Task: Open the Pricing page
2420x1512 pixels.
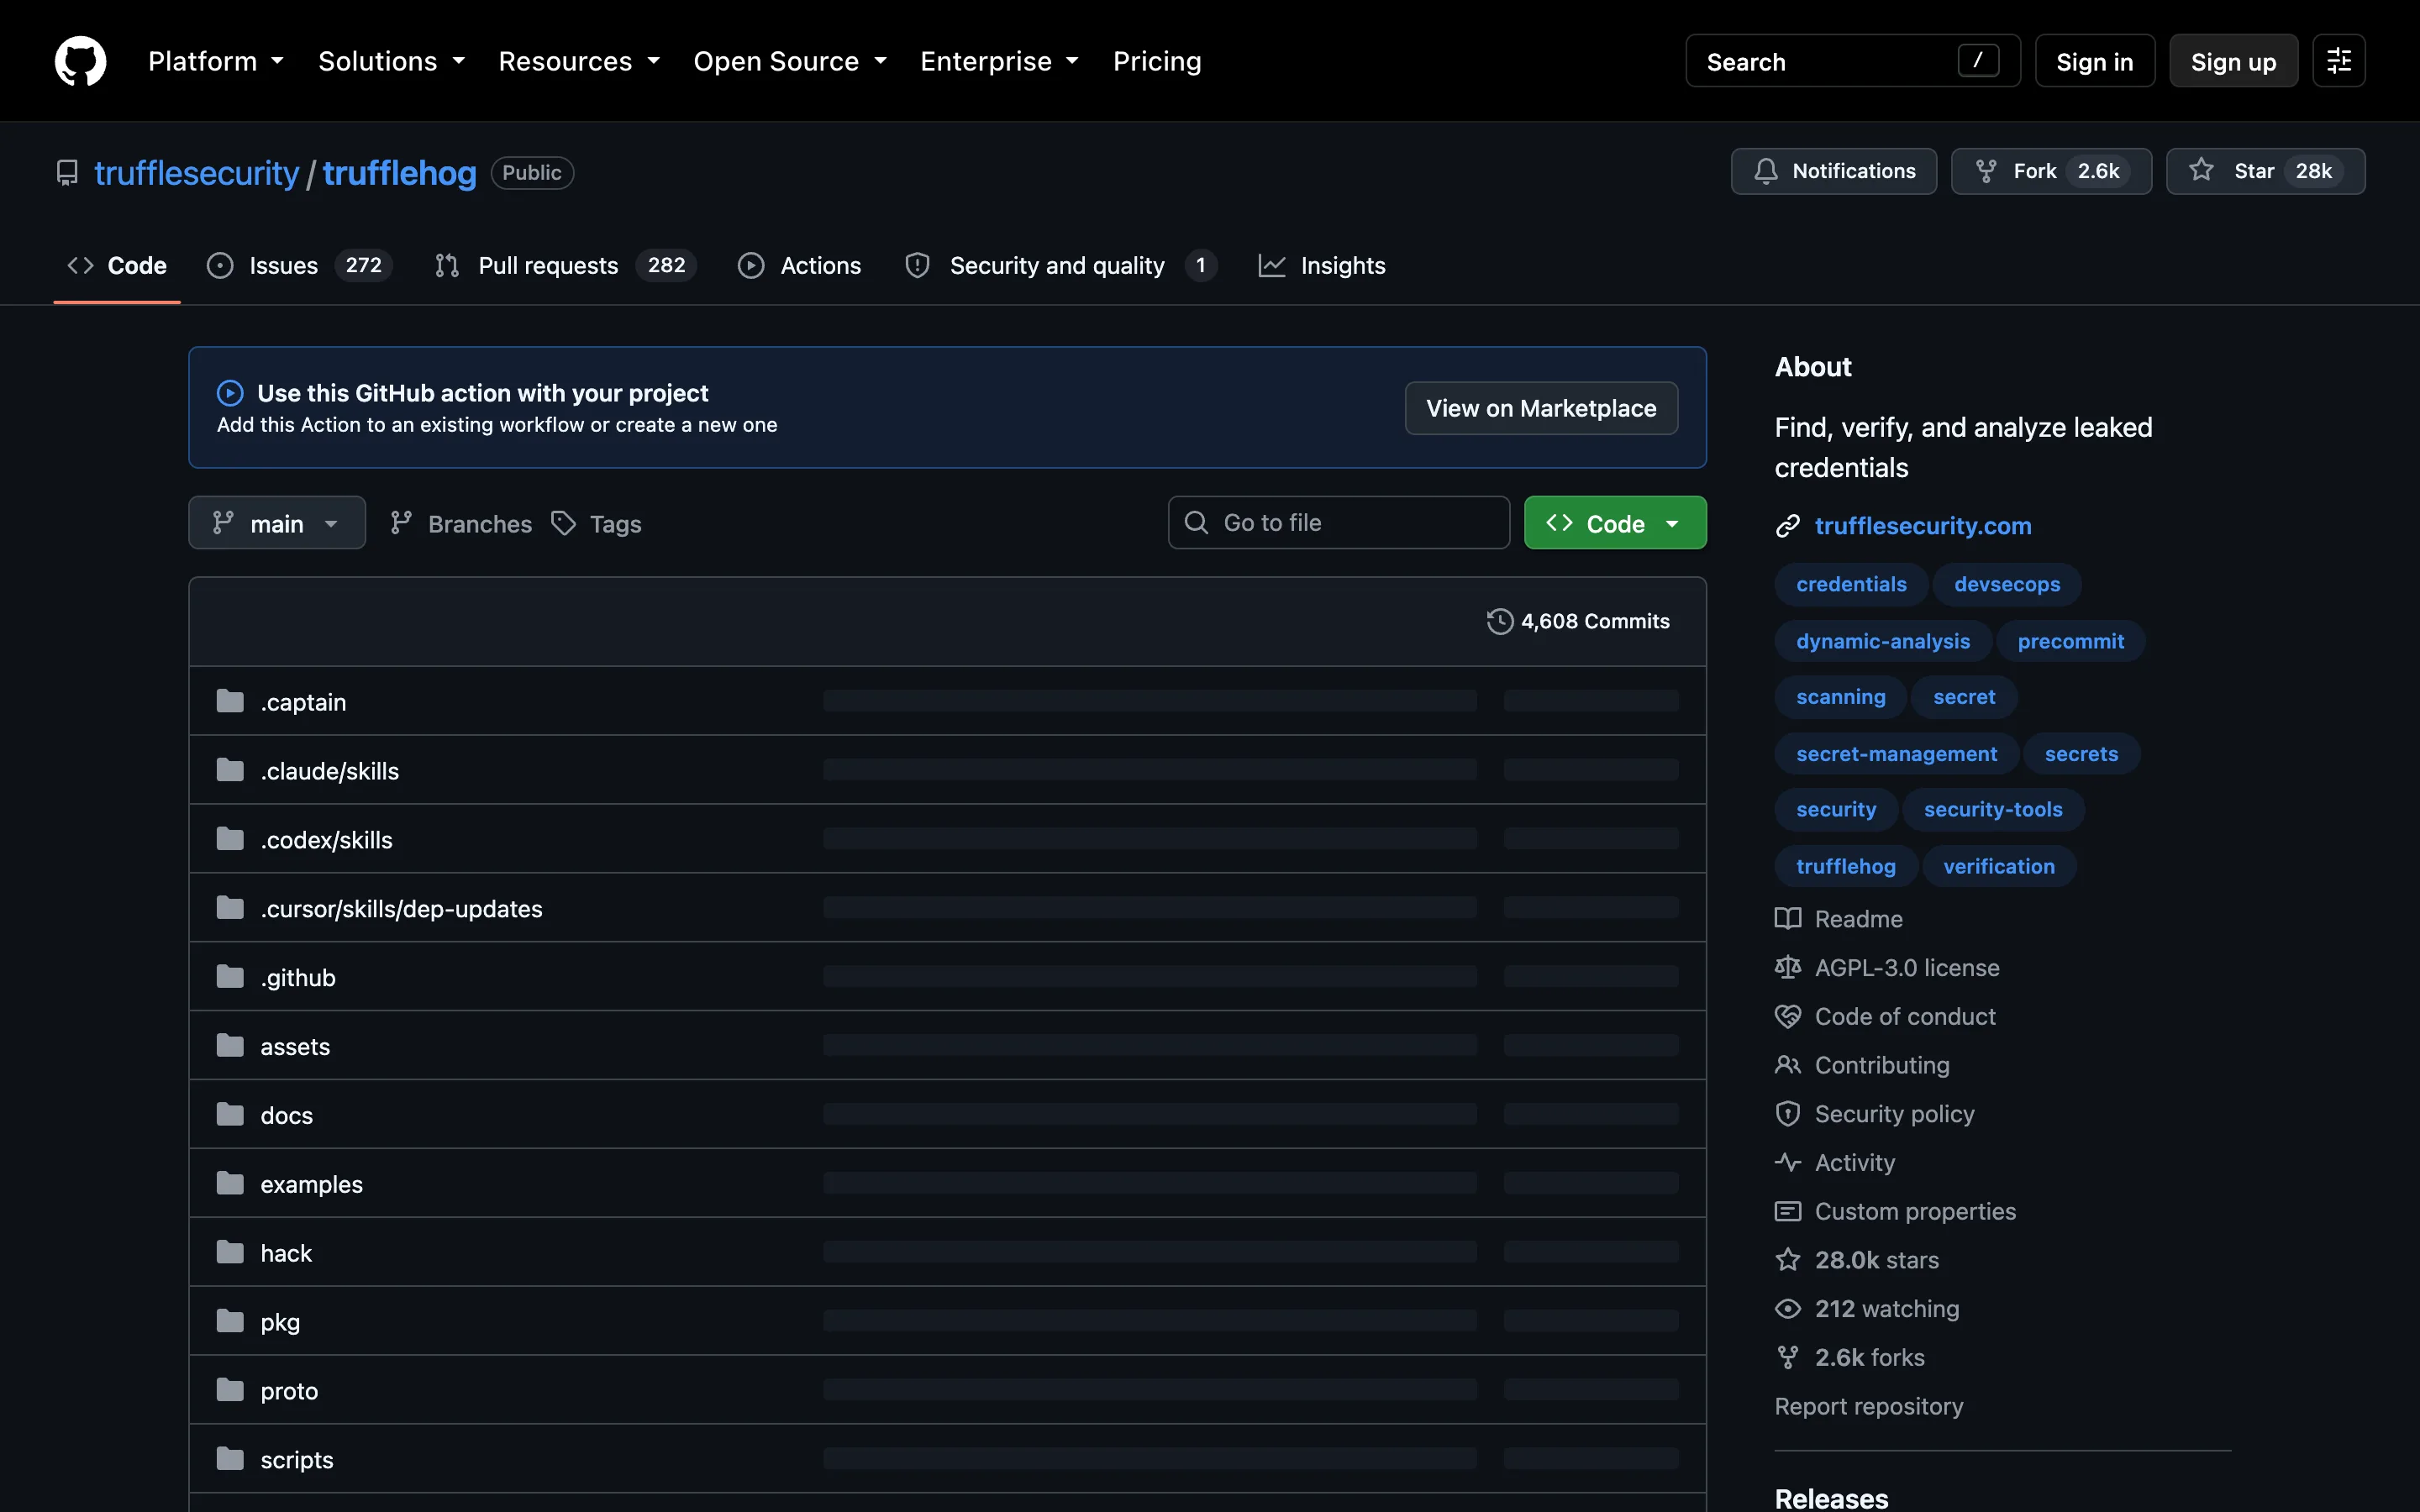Action: click(x=1157, y=61)
